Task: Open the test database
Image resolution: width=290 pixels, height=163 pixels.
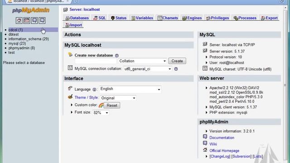Action: click(11, 53)
